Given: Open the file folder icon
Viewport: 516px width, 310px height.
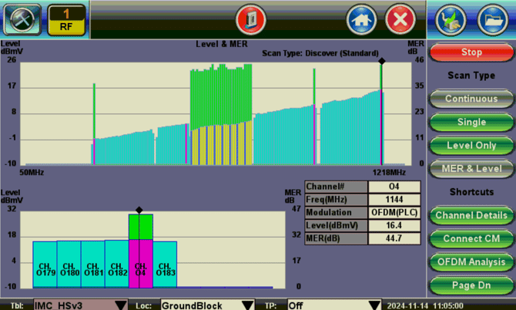Looking at the screenshot, I should point(492,19).
